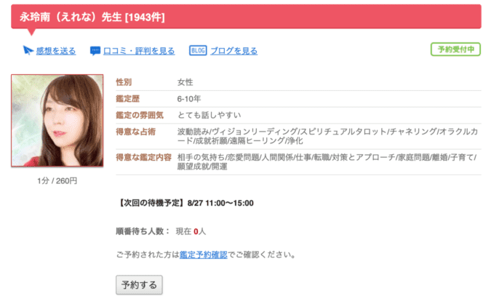Click the 得意な占術 row label

135,132
